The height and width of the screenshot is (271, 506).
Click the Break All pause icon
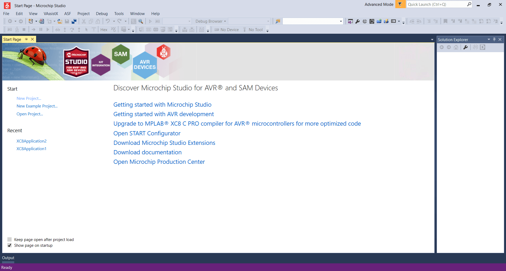tap(41, 30)
